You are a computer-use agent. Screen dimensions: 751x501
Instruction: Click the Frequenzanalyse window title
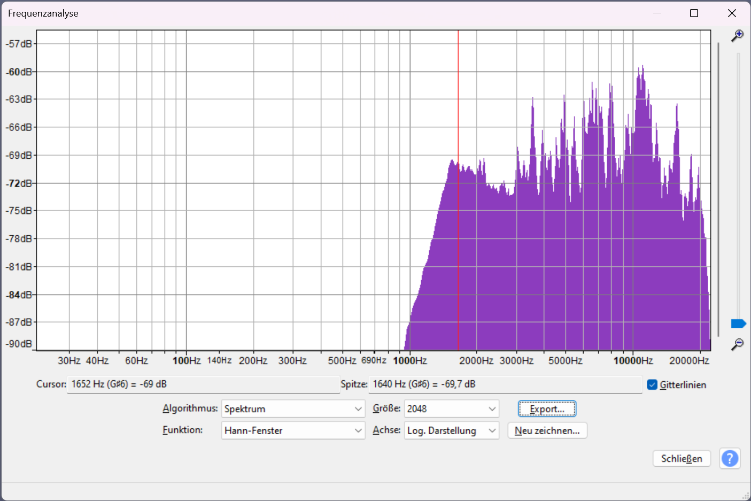pyautogui.click(x=43, y=13)
